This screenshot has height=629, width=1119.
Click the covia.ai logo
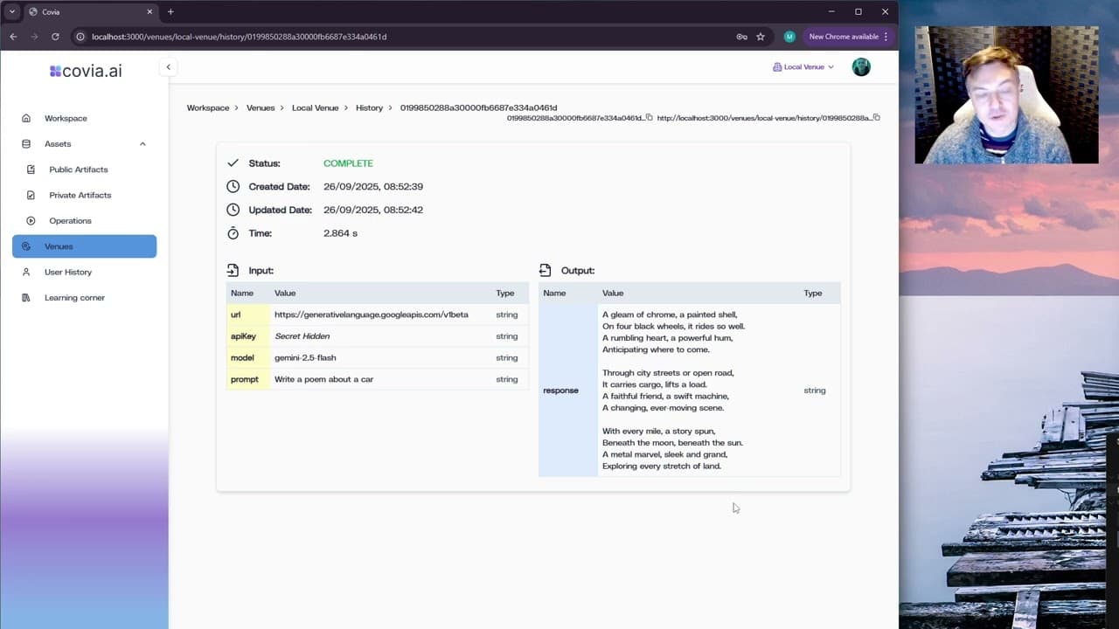[x=86, y=71]
